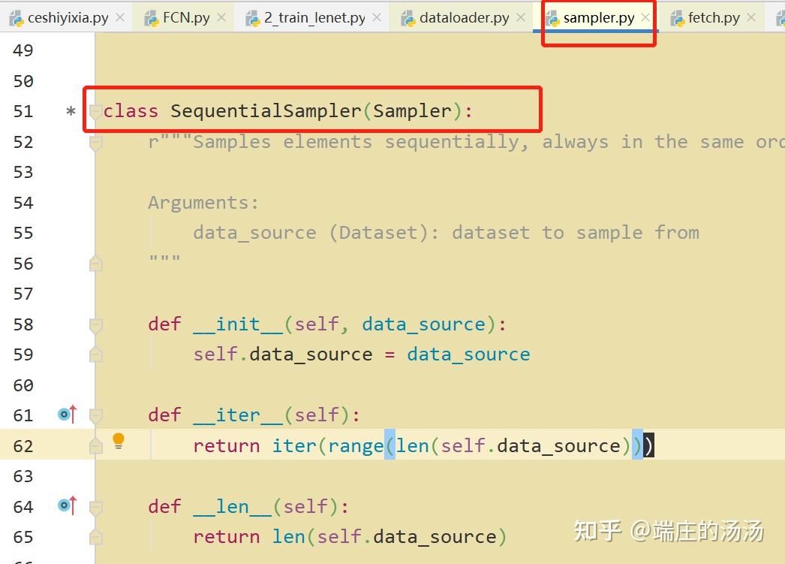Collapse the __init__ method fold arrow
The width and height of the screenshot is (785, 564).
[95, 324]
